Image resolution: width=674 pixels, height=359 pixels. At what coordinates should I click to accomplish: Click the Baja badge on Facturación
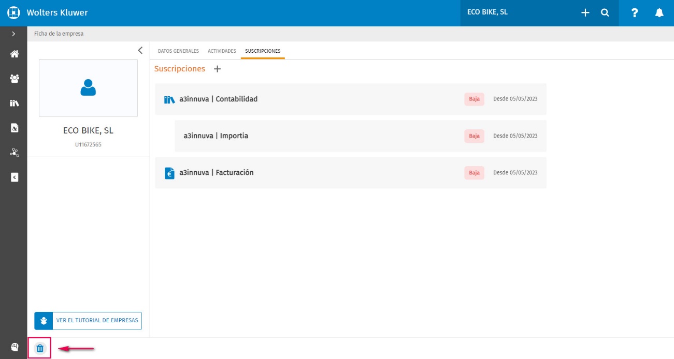474,173
